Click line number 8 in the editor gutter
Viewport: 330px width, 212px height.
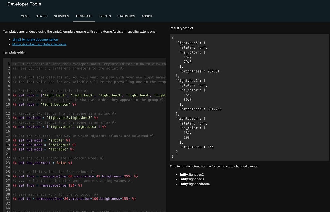point(9,95)
